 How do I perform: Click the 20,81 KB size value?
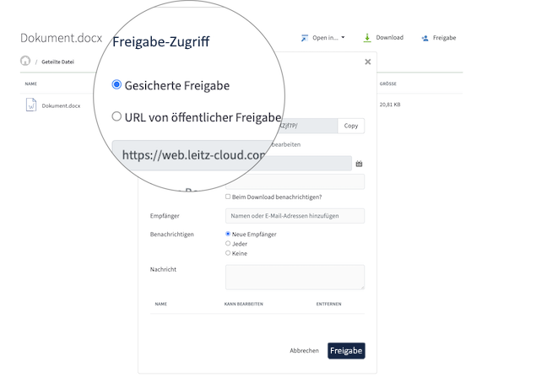pos(390,105)
